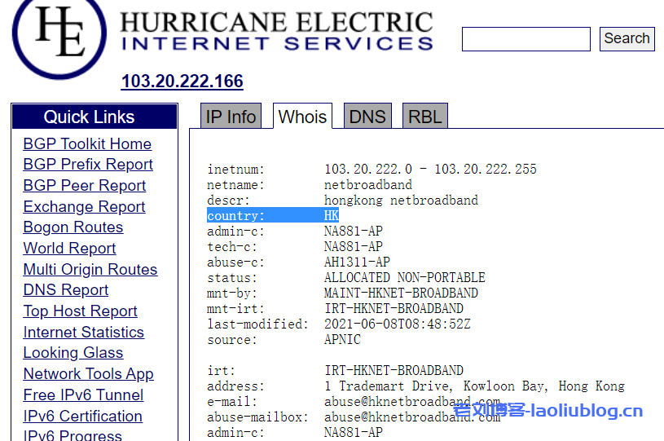Click the World Report link
This screenshot has height=441, width=664.
click(x=69, y=249)
